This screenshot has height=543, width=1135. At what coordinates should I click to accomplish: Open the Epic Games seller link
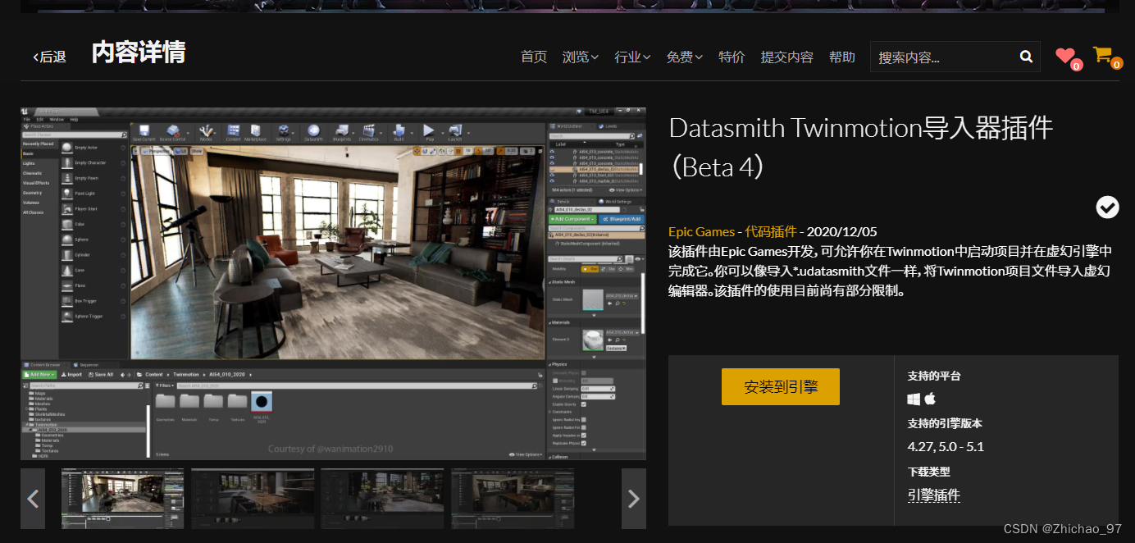701,232
